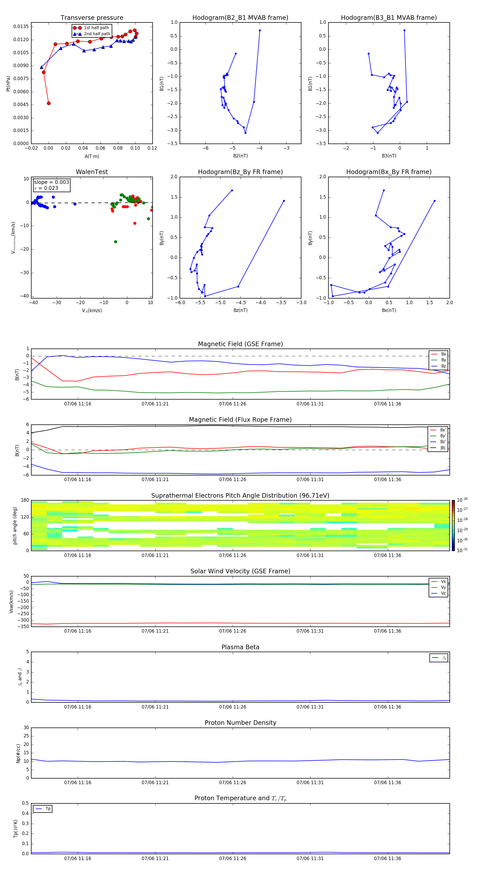Click the "Magnetic Field (GSE Frame)" title
Viewport: 481px width, 882px height.
pyautogui.click(x=240, y=344)
